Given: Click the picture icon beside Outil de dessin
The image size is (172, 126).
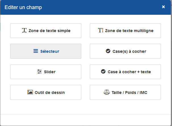Looking at the screenshot, I should [30, 92].
